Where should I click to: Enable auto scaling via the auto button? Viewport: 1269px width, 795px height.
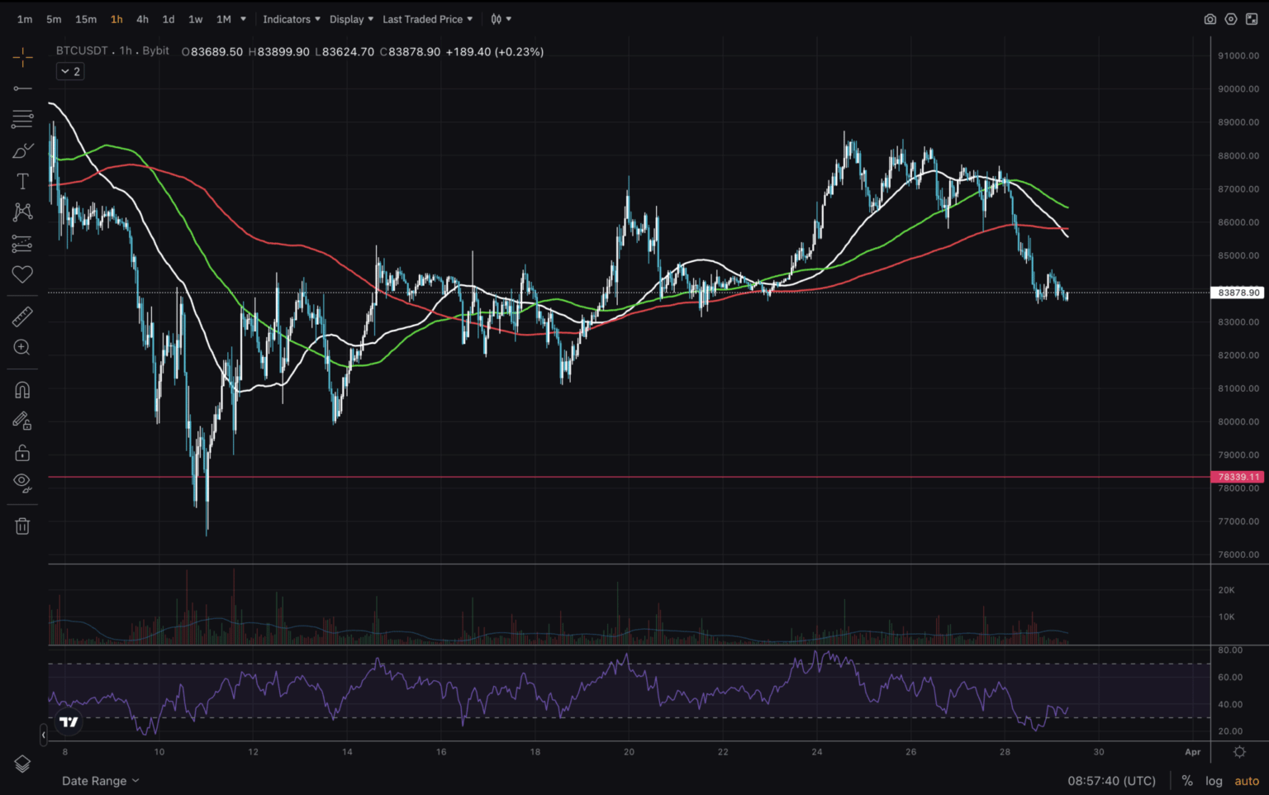pos(1246,780)
